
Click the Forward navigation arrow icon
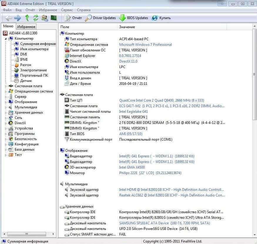(17, 18)
